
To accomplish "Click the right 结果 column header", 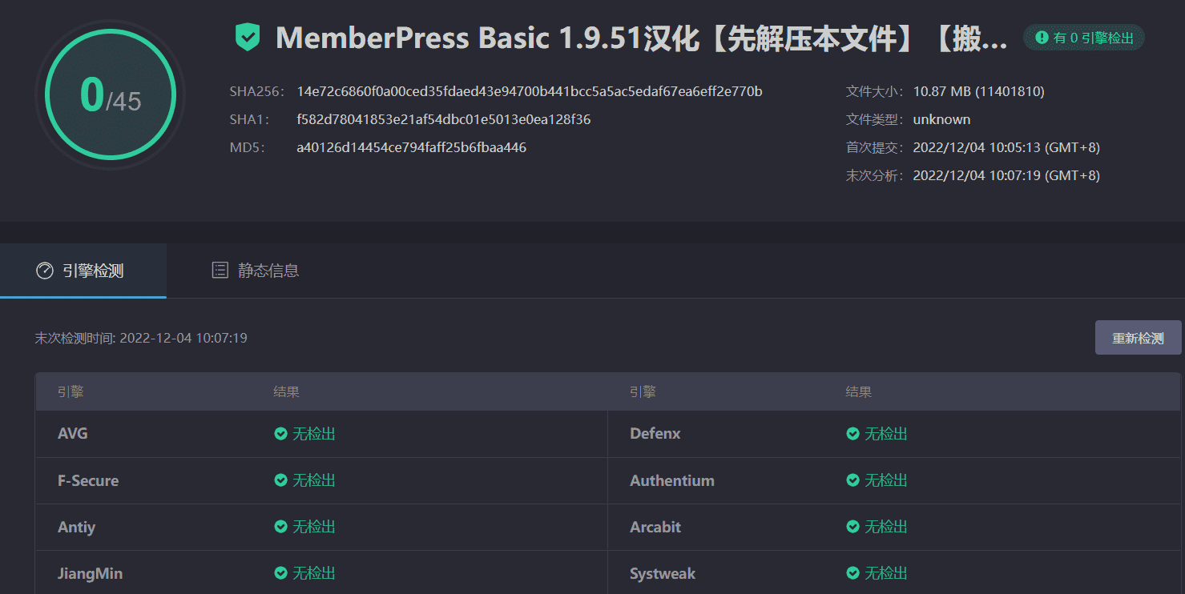I will pyautogui.click(x=859, y=392).
